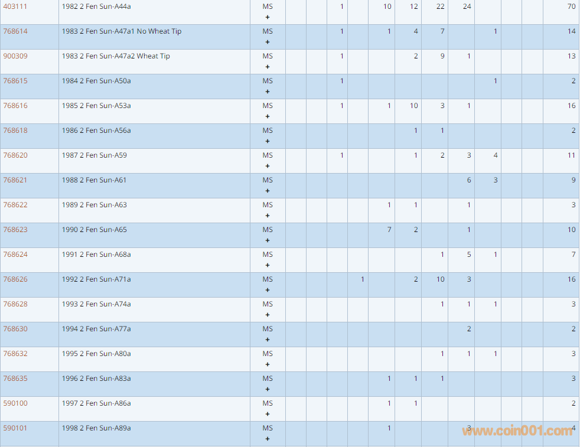Follow the 768623 ID link

[15, 230]
